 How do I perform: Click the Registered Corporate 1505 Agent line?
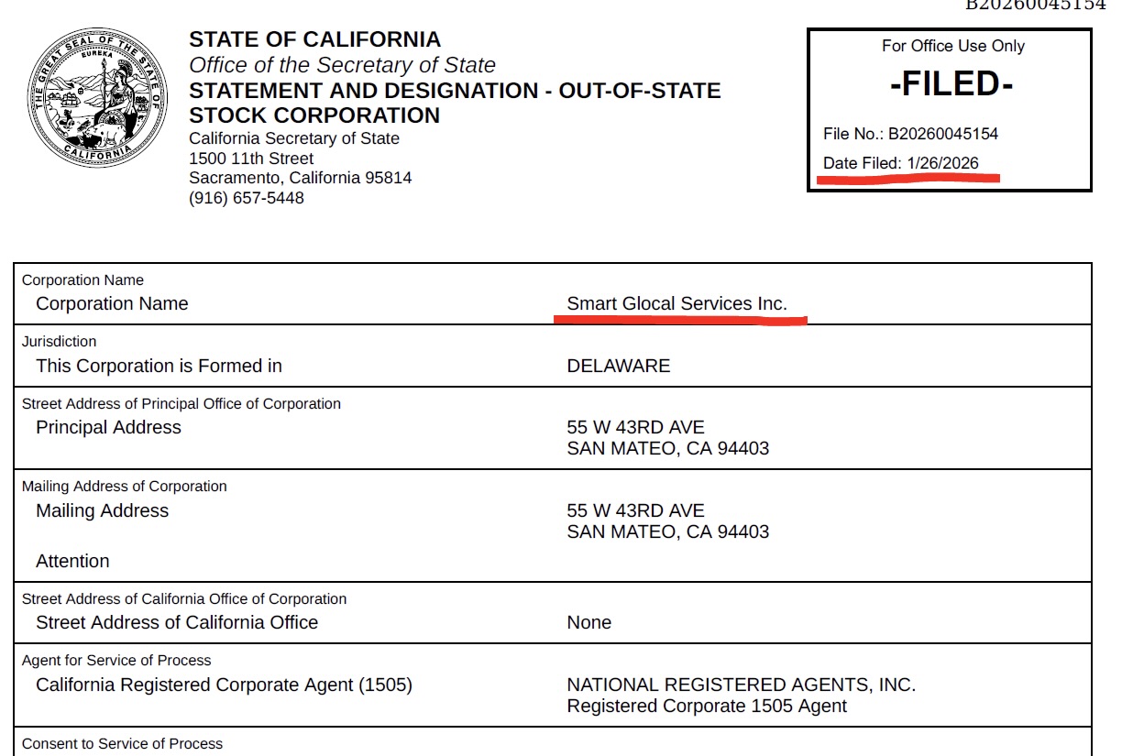(x=707, y=707)
